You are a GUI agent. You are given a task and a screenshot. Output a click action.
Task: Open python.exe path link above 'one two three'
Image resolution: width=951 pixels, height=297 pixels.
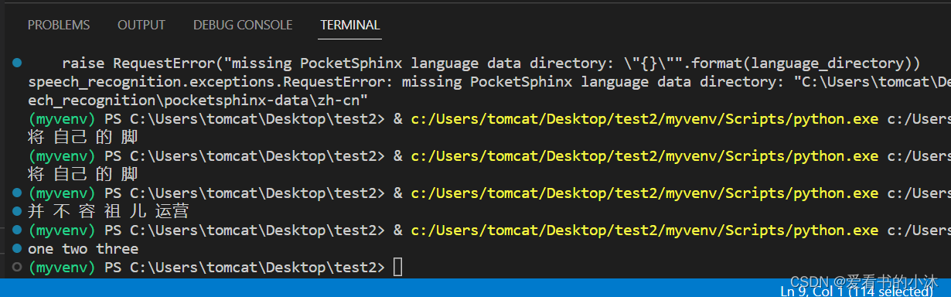(645, 230)
